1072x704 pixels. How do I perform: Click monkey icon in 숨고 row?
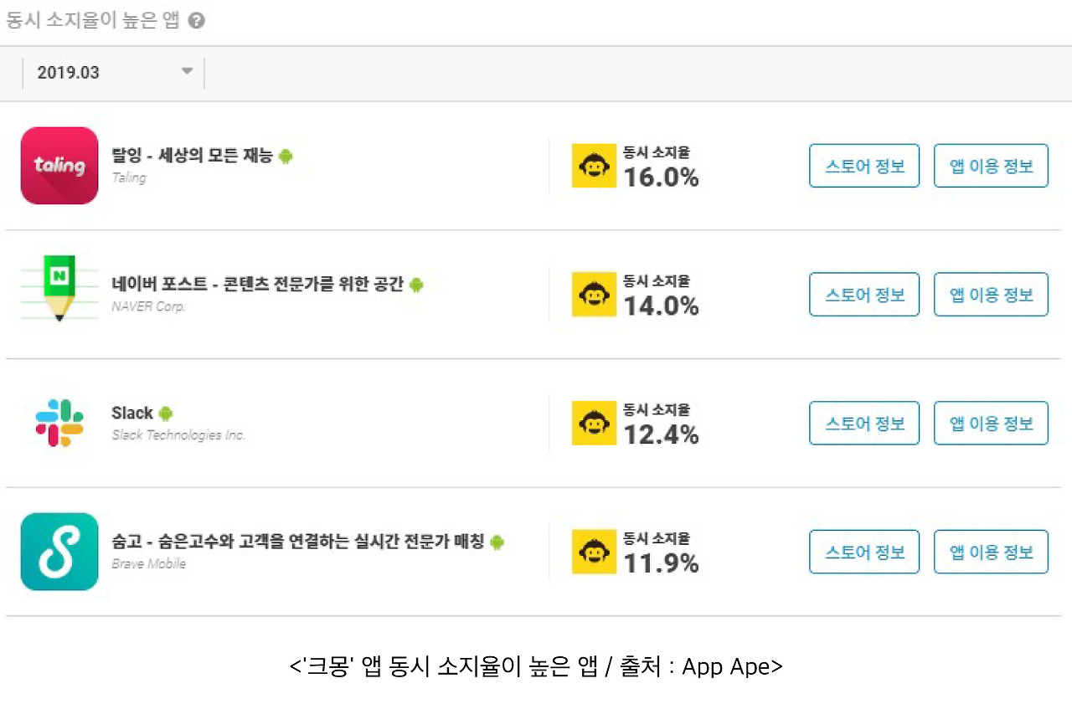click(595, 552)
